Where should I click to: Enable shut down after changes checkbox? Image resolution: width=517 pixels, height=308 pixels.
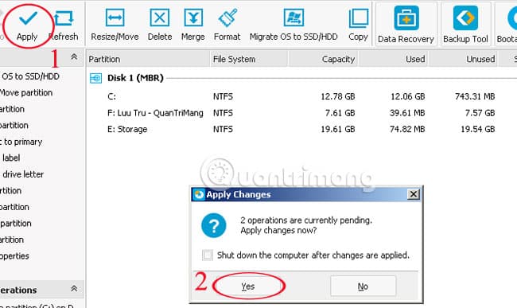(208, 255)
